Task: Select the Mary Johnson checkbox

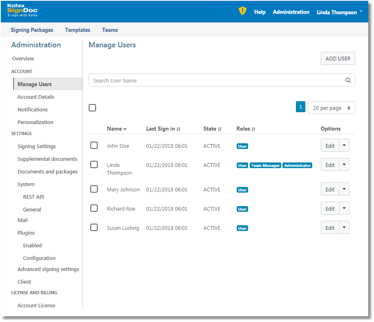Action: coord(94,189)
